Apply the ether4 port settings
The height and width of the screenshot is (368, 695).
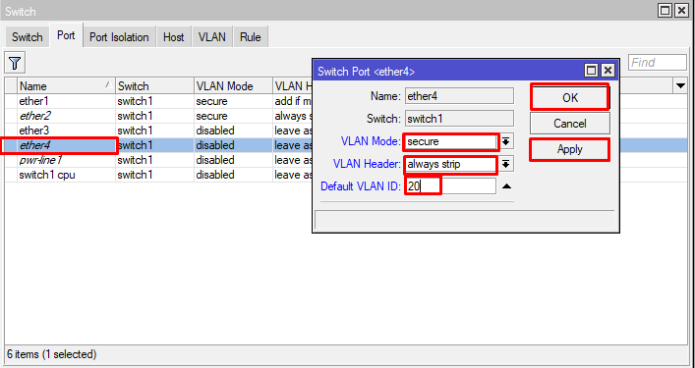(569, 149)
